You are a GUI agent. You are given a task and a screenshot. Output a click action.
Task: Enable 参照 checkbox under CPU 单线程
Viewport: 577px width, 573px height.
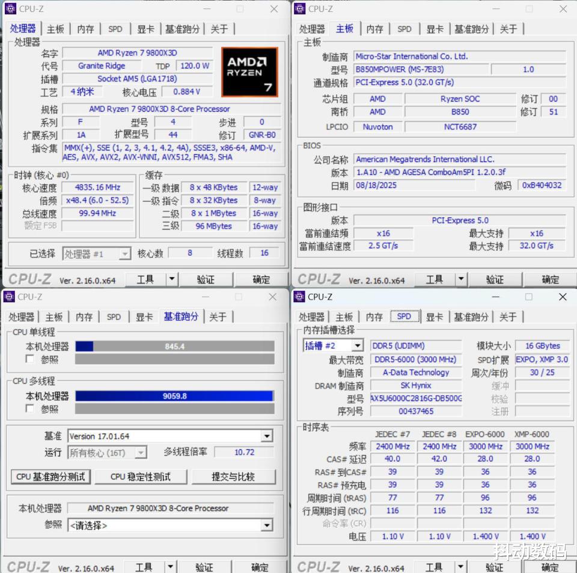tap(29, 359)
